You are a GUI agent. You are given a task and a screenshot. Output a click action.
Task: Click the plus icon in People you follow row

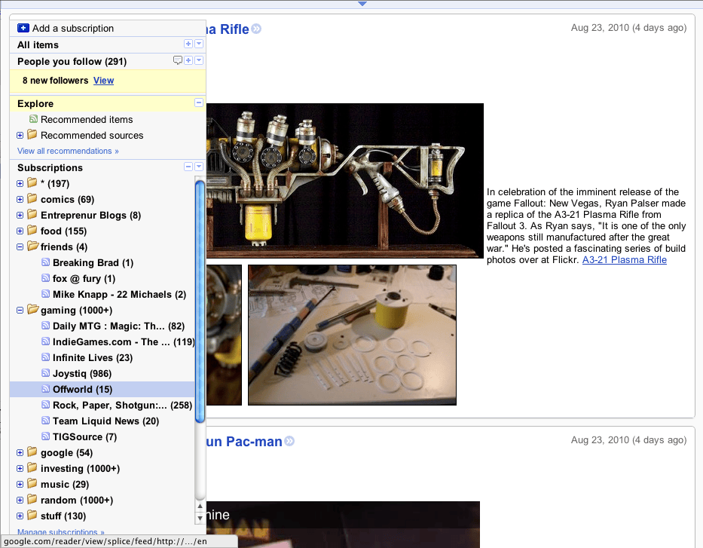188,60
